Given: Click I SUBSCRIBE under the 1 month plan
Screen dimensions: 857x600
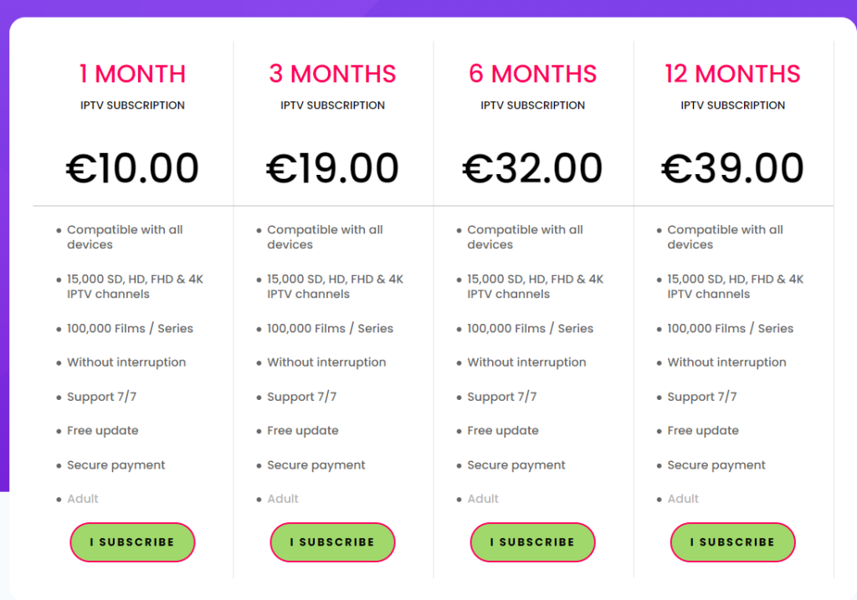Looking at the screenshot, I should pos(132,542).
